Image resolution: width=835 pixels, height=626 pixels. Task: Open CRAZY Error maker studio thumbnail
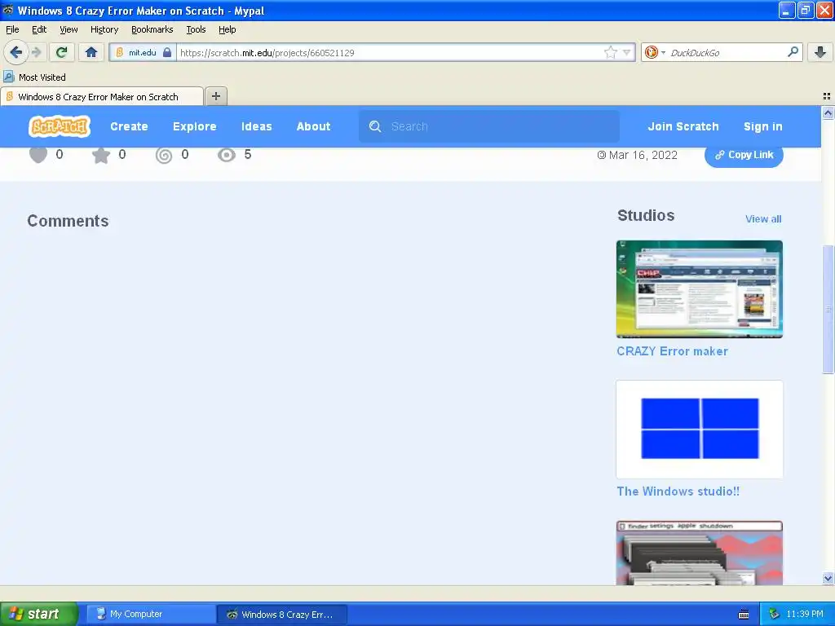[699, 289]
